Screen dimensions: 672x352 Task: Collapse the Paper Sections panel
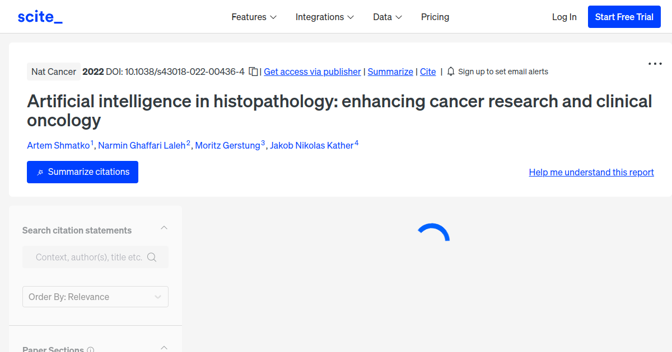164,348
